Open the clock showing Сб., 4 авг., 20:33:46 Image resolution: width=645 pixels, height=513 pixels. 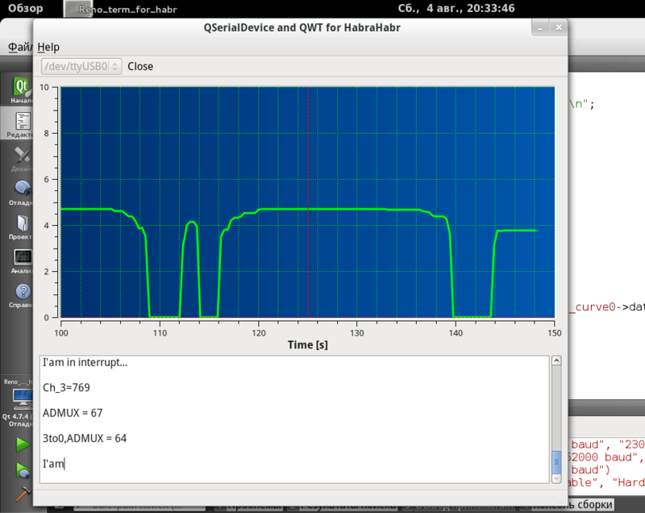(x=456, y=8)
